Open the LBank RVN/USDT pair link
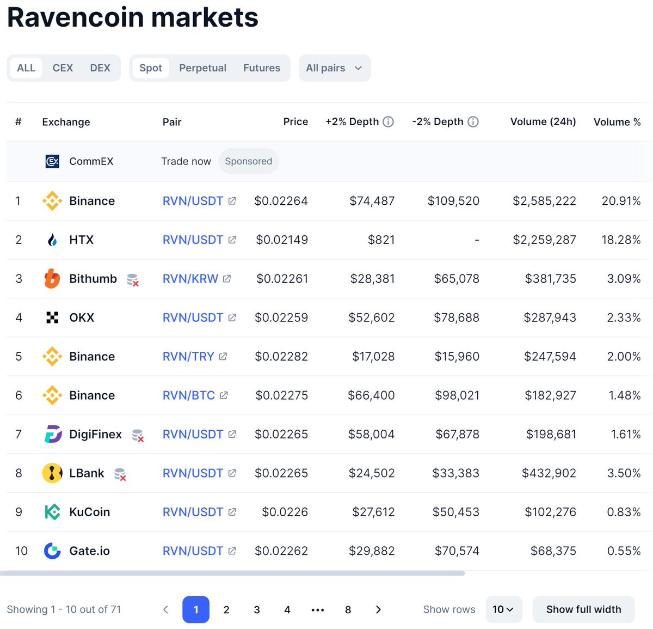The width and height of the screenshot is (653, 629). (193, 473)
